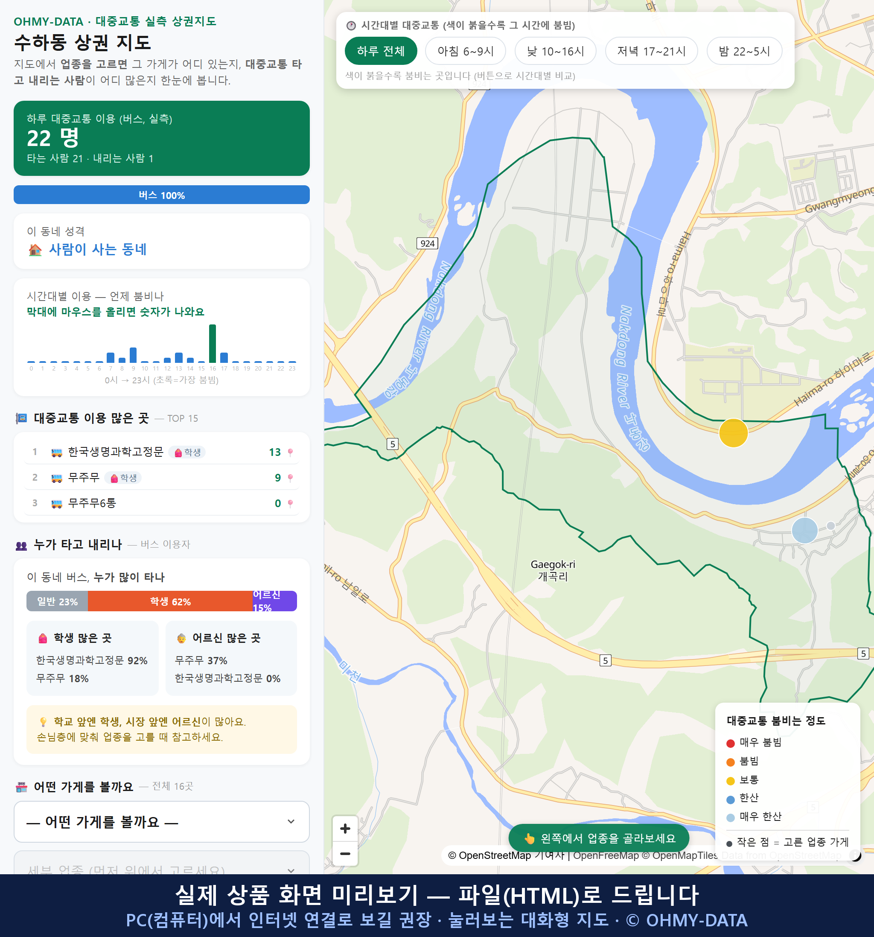This screenshot has height=937, width=874.
Task: Click the bus icon beside 무주무
Action: click(x=56, y=478)
